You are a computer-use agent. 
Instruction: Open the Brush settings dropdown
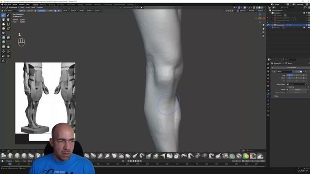pyautogui.click(x=66, y=11)
